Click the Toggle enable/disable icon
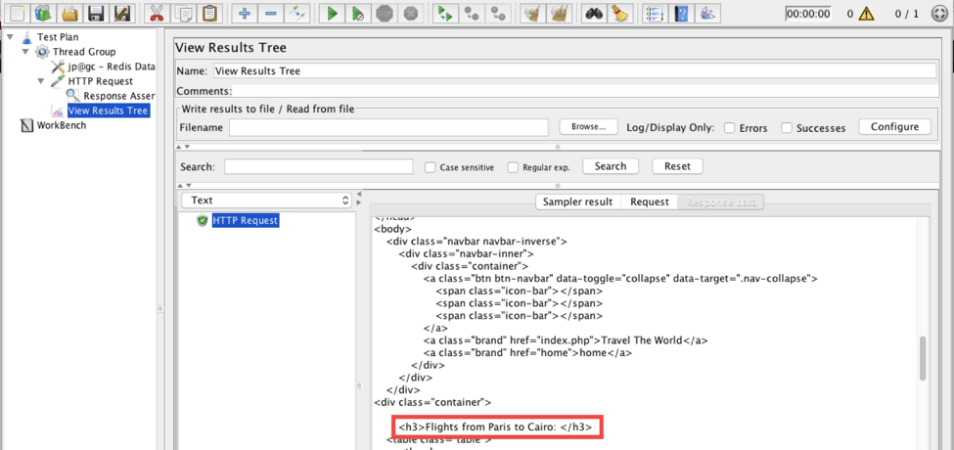The image size is (954, 450). [x=297, y=12]
